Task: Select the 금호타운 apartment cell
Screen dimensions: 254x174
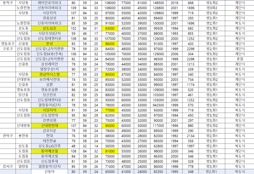Action: click(49, 131)
